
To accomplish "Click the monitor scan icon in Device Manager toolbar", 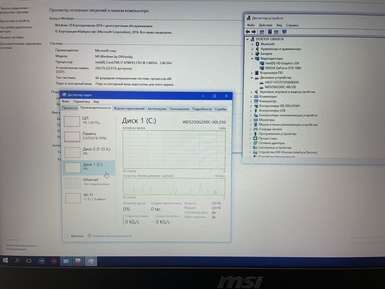I will click(284, 32).
